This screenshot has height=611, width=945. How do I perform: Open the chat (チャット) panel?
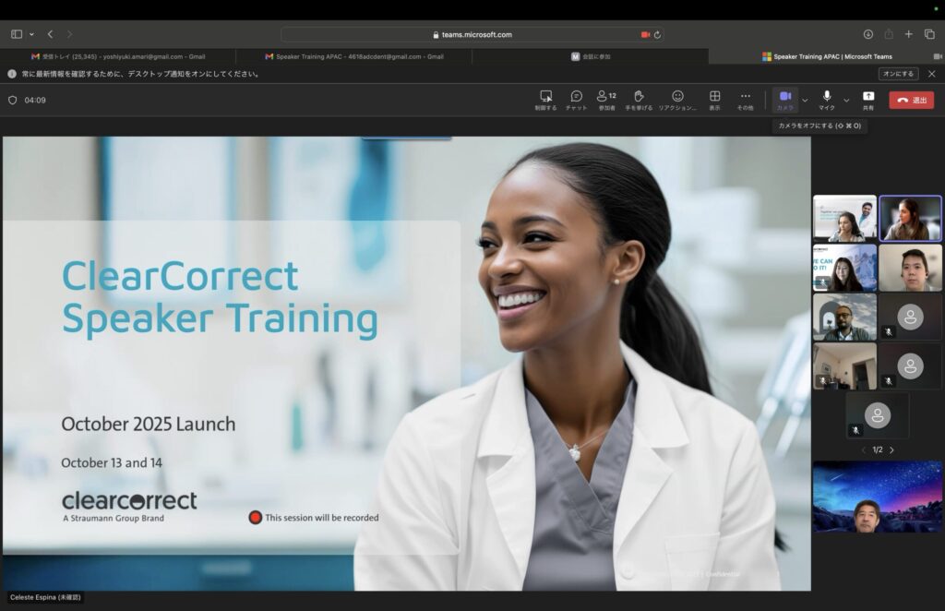point(576,97)
